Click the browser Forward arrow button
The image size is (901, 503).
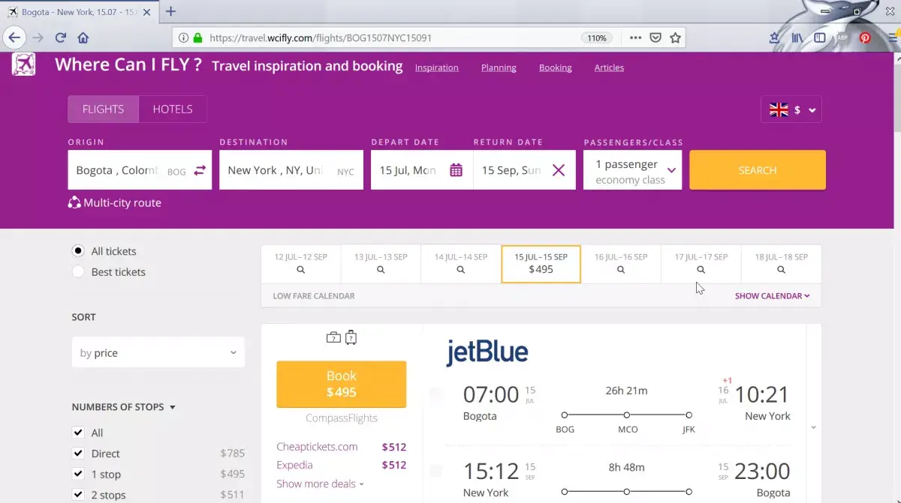[38, 37]
